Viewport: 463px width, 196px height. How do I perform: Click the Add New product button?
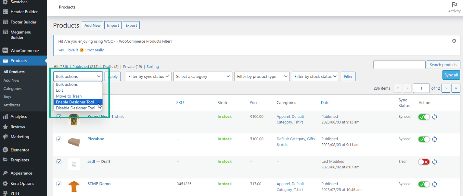tap(92, 25)
